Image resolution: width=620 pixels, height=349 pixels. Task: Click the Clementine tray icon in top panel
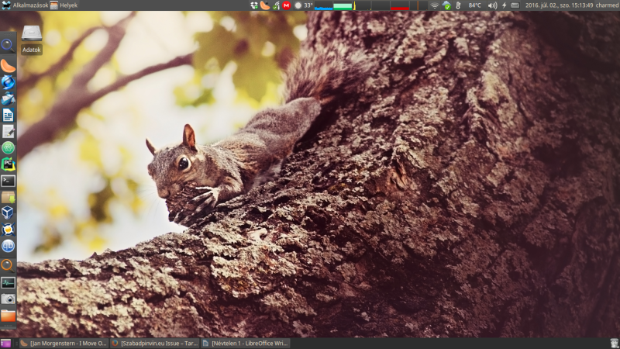click(264, 5)
